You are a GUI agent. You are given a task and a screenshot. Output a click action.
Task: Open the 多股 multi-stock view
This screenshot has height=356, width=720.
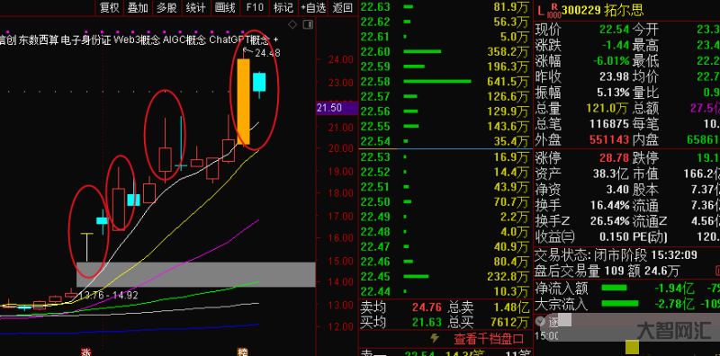tap(166, 7)
